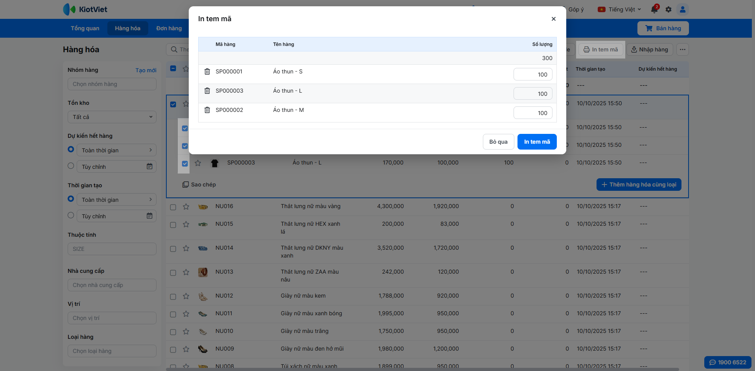
Task: Edit quantity field for Áo thun - S
Action: pyautogui.click(x=533, y=75)
